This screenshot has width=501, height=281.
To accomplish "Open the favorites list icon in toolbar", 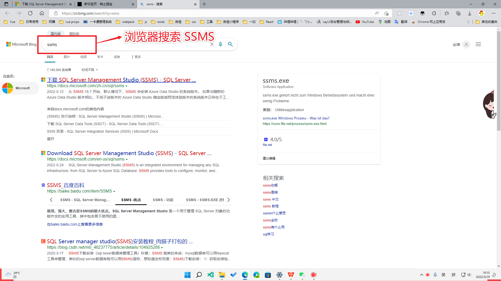I will tap(447, 13).
